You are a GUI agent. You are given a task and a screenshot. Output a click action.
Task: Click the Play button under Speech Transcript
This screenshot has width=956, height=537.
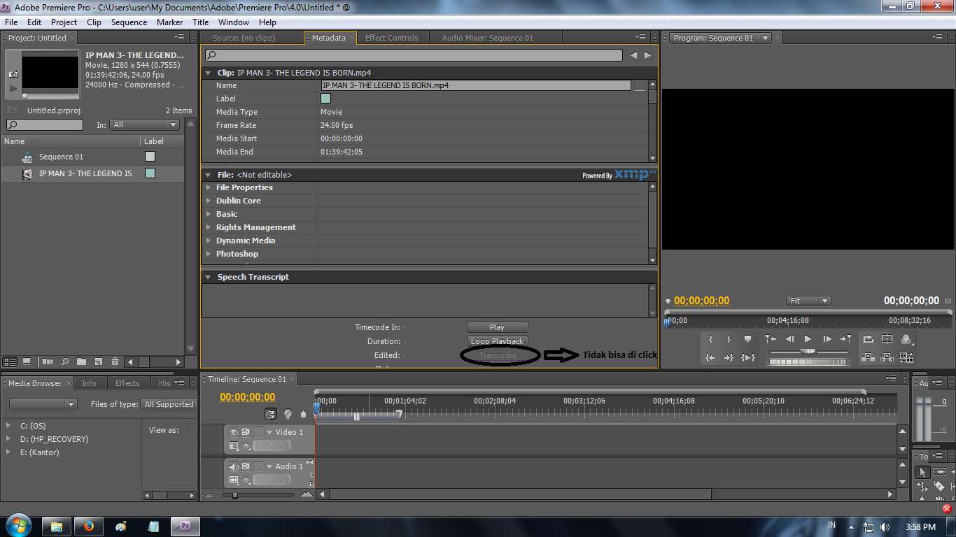point(497,327)
